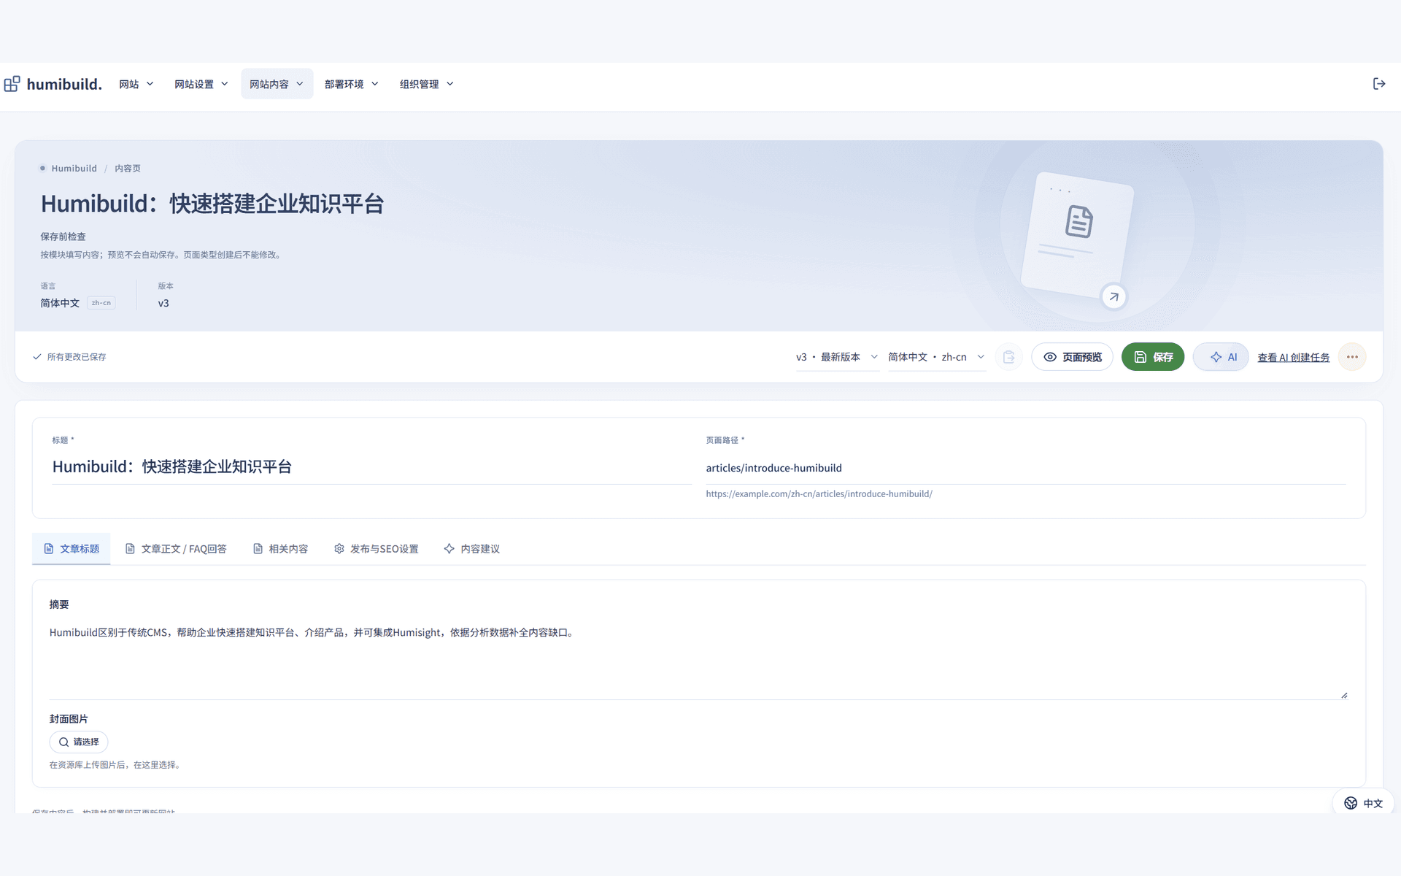Expand the 网站设置 menu
The height and width of the screenshot is (876, 1401).
point(201,84)
